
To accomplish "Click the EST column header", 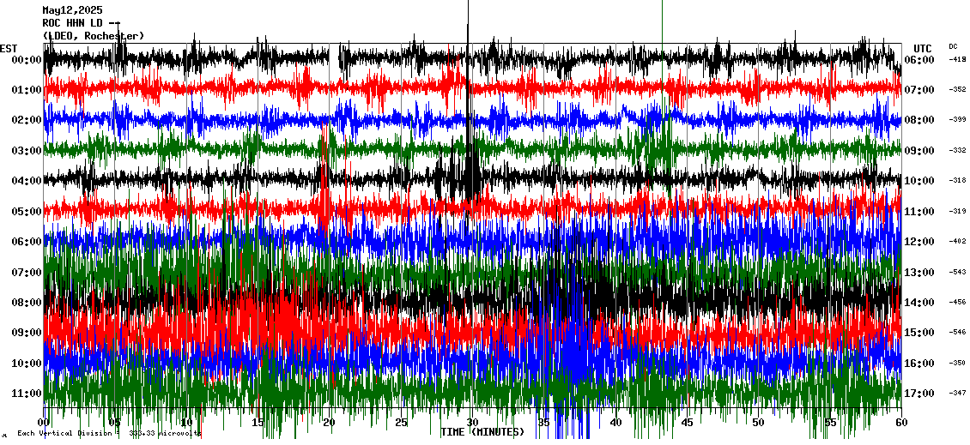I will pos(9,48).
